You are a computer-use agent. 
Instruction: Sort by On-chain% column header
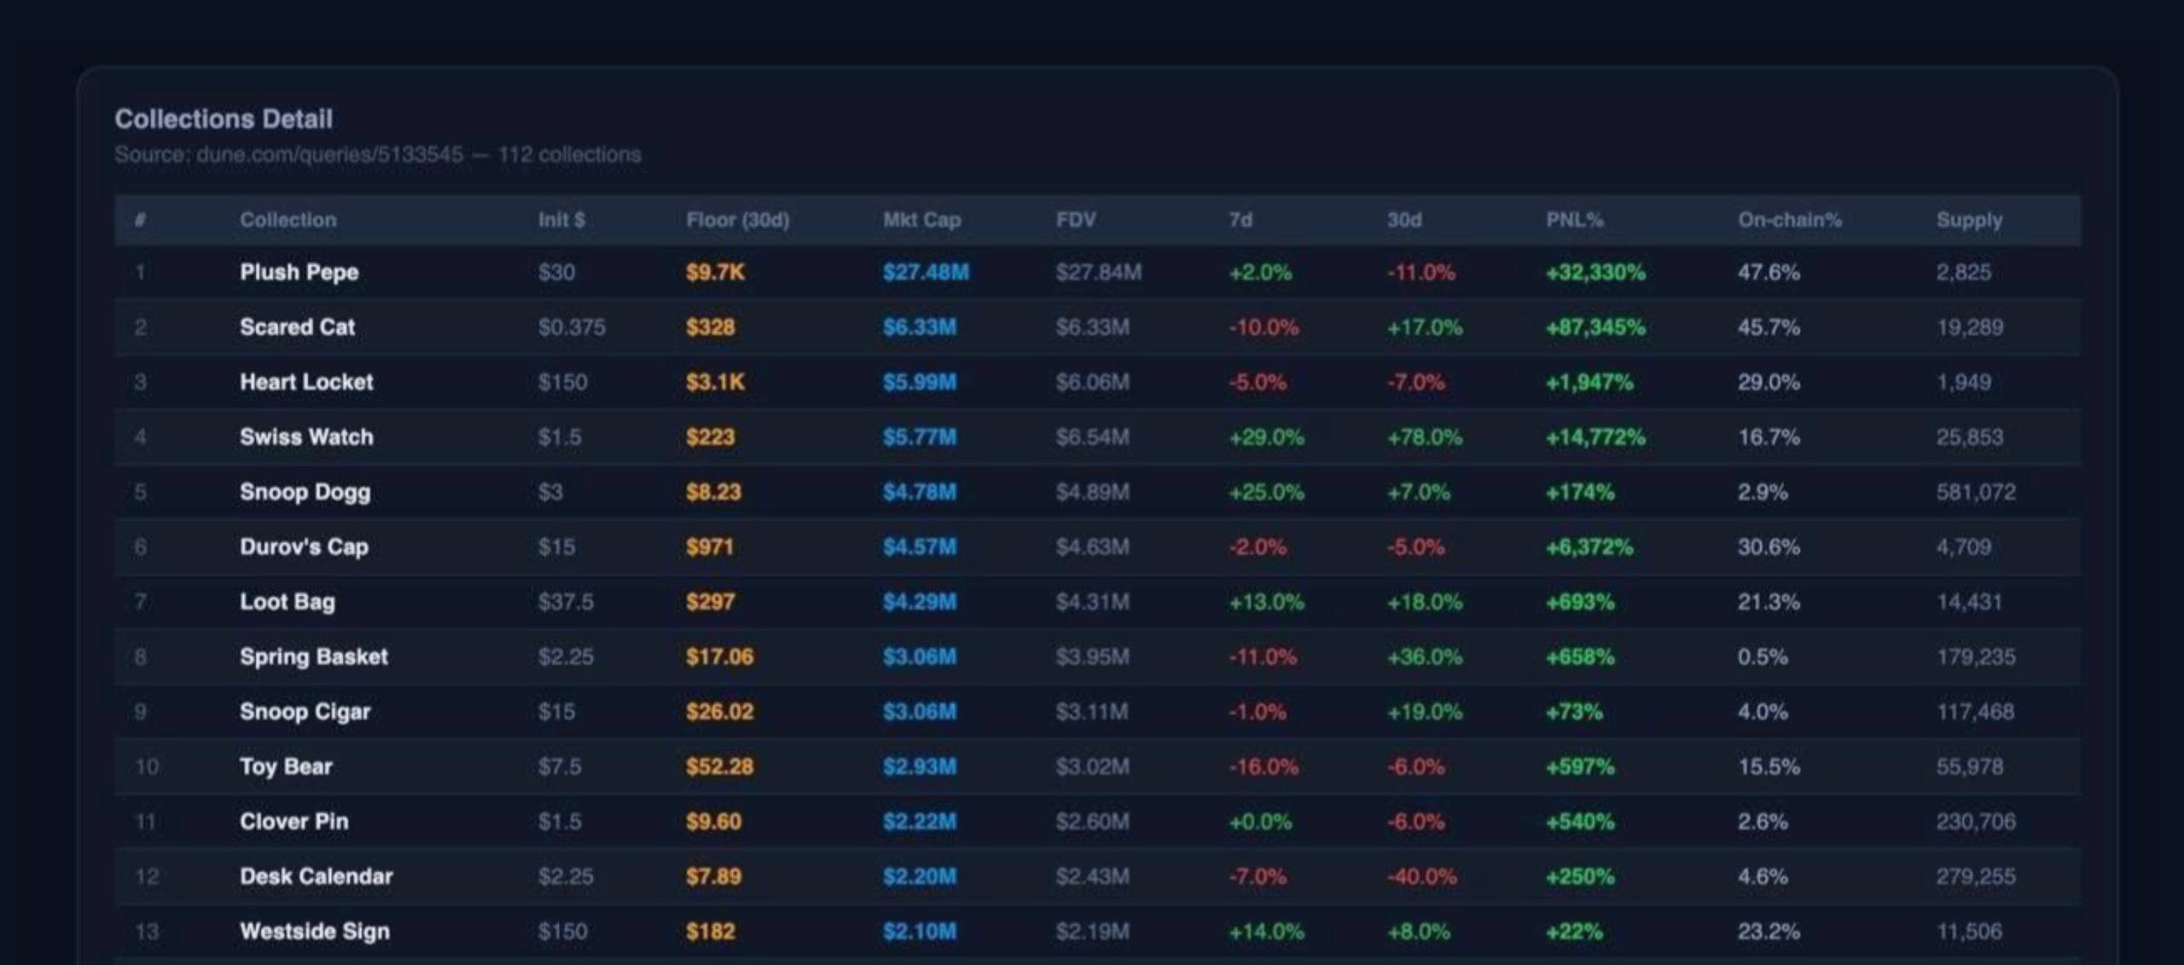pos(1789,220)
